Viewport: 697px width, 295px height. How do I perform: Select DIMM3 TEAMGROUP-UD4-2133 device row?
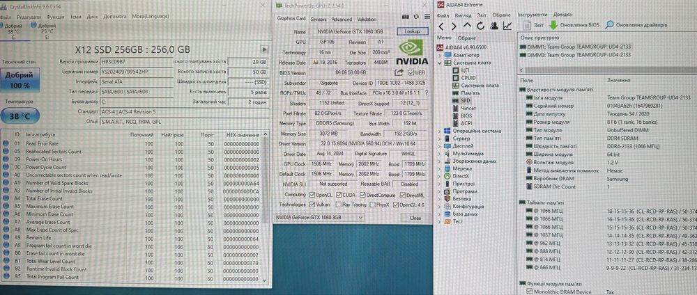click(x=575, y=54)
